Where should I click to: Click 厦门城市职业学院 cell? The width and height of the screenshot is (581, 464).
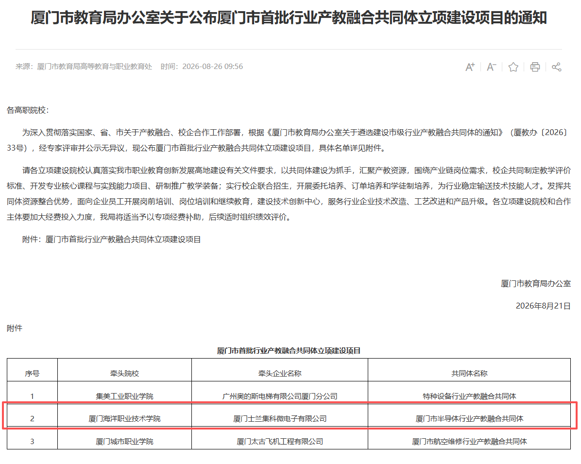(124, 442)
